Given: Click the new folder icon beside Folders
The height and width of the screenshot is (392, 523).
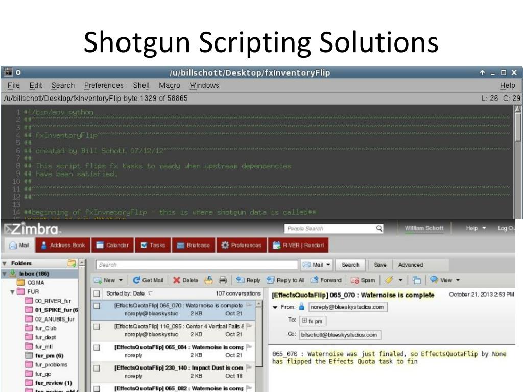Looking at the screenshot, I should coord(72,263).
